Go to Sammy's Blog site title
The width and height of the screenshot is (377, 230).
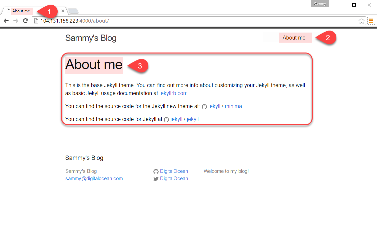[91, 38]
